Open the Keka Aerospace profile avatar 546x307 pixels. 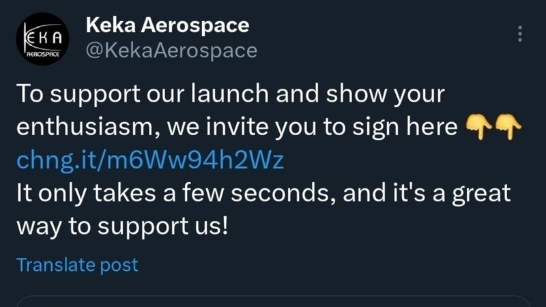(41, 42)
